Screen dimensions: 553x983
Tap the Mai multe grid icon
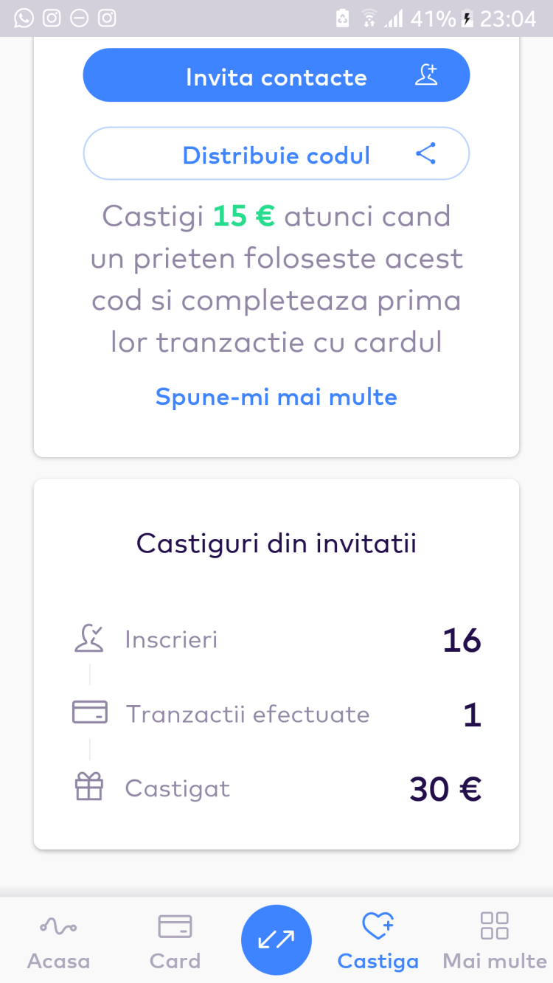pos(494,925)
